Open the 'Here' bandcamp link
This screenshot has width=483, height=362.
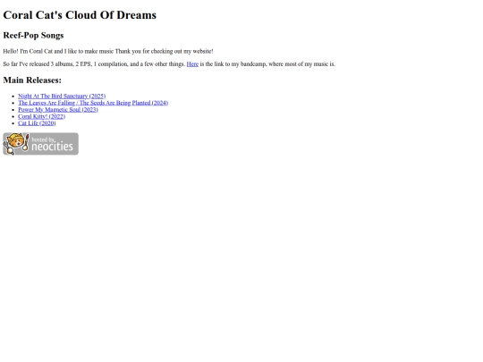pyautogui.click(x=192, y=64)
